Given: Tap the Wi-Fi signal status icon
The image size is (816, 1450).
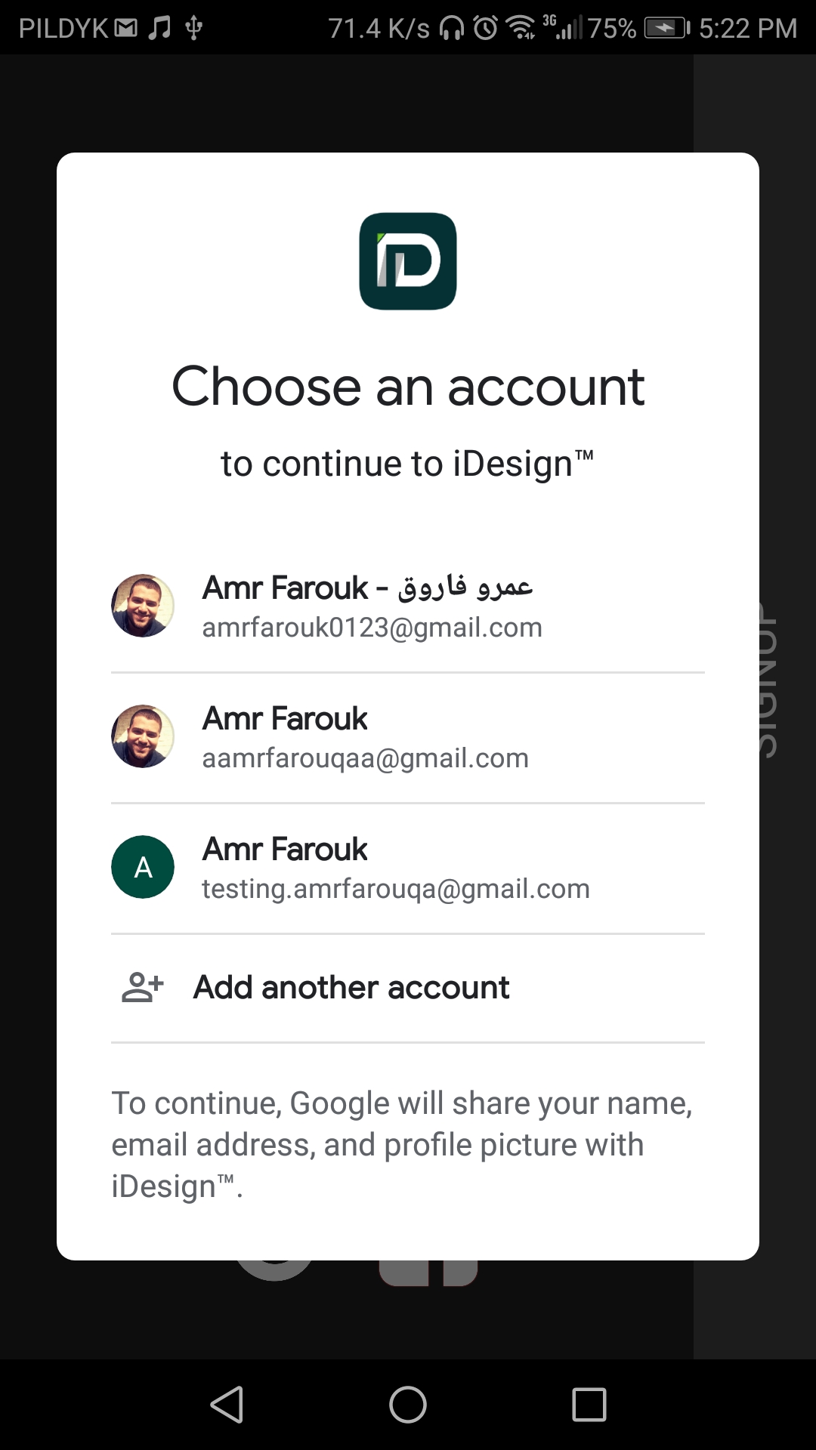Looking at the screenshot, I should pyautogui.click(x=521, y=28).
